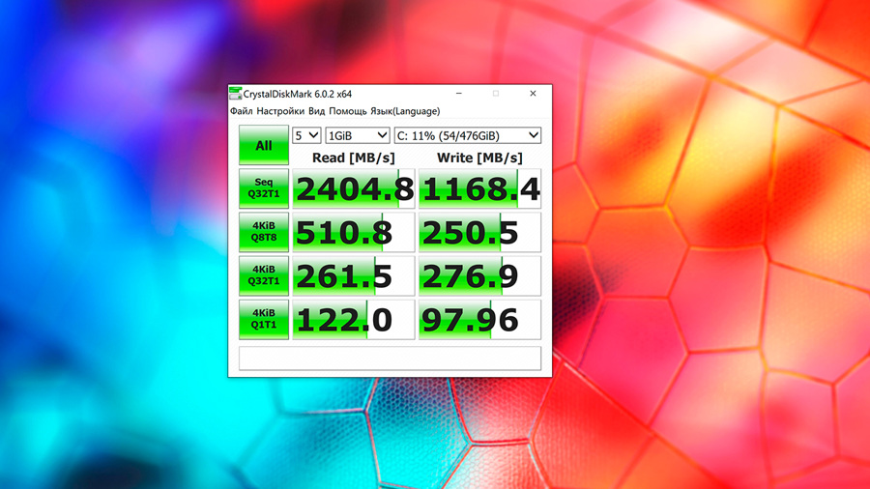Open the drive selector C: 11% dropdown

coord(467,135)
